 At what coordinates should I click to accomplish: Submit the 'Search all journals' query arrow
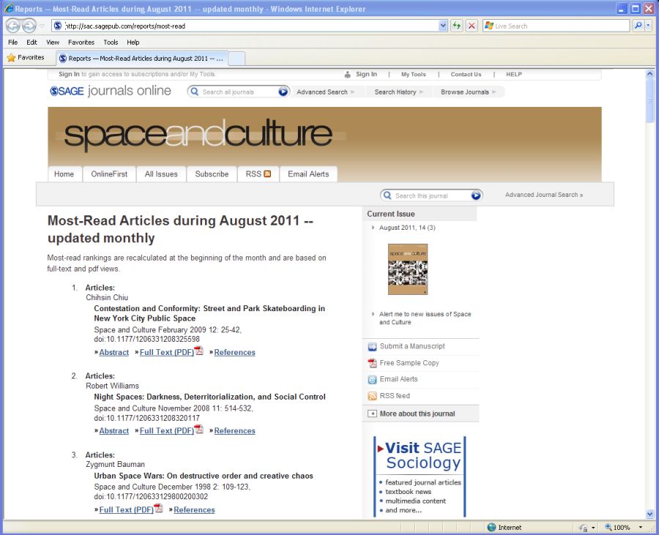coord(283,91)
